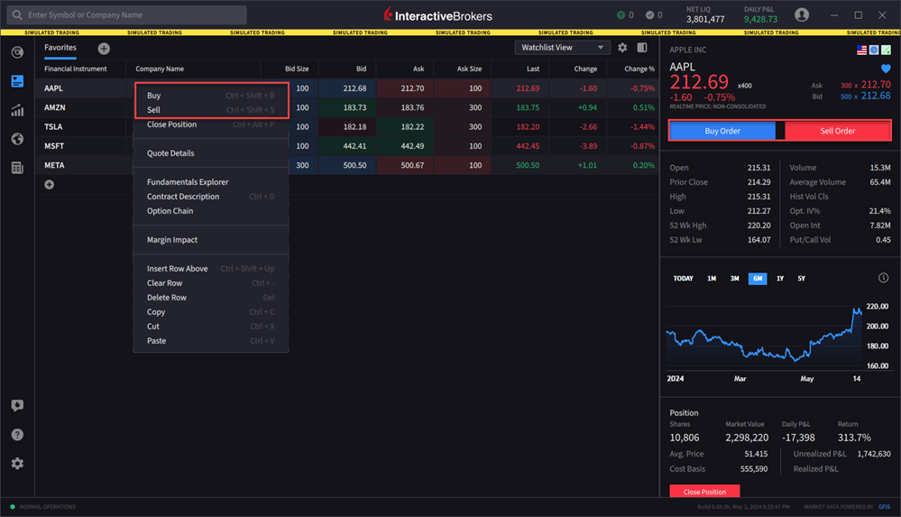Select Cut from context menu

pos(210,326)
